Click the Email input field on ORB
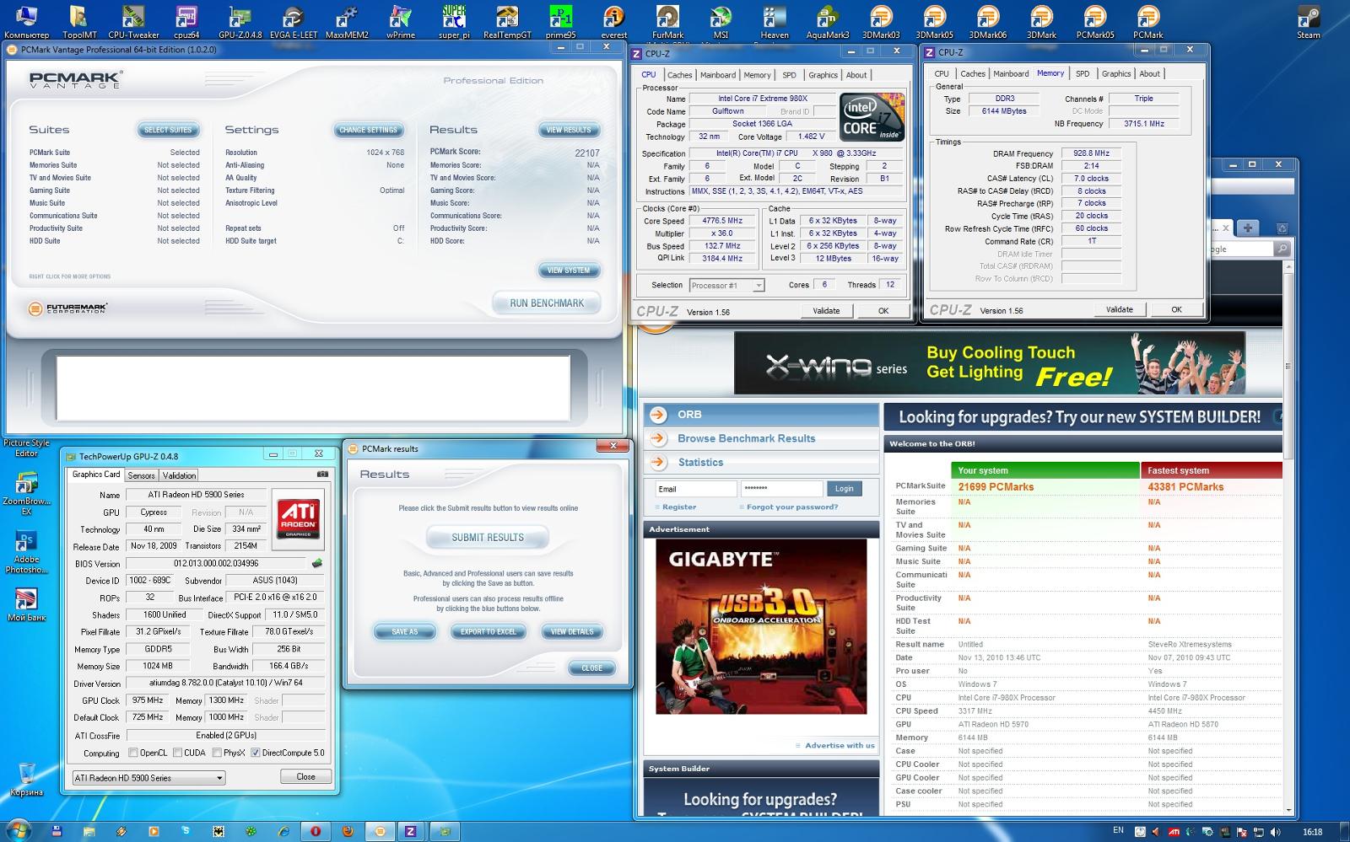 [696, 489]
